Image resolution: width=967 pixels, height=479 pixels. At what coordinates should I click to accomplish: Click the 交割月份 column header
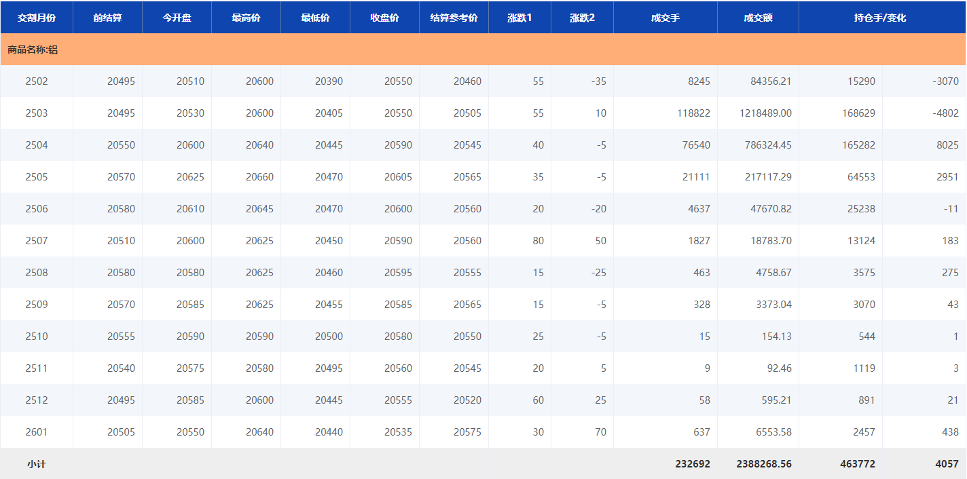(x=37, y=18)
